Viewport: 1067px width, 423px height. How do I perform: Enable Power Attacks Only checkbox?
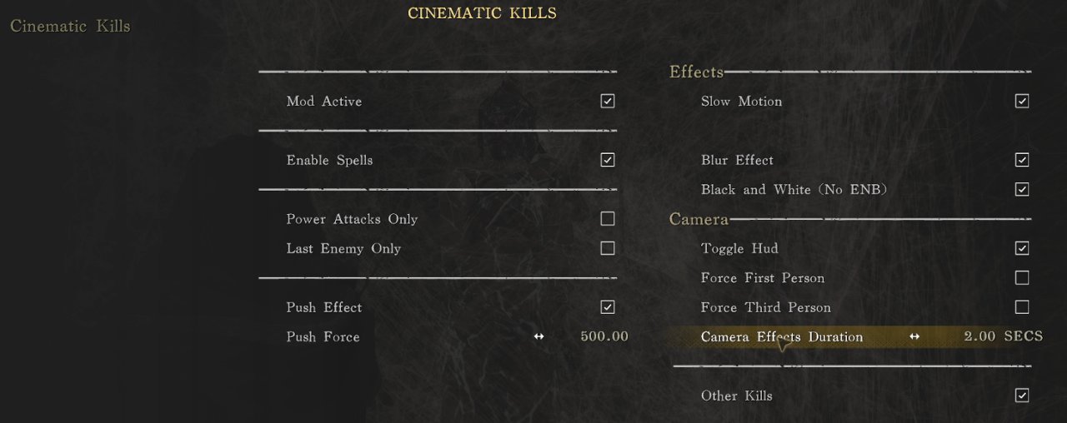[x=608, y=219]
